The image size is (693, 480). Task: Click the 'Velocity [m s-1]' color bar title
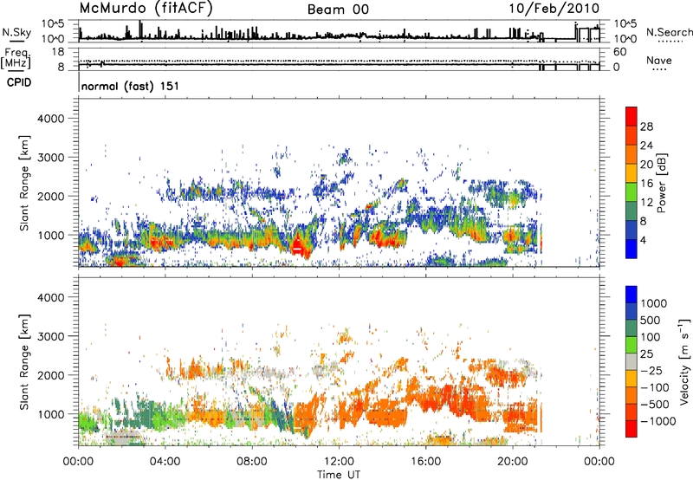pos(684,361)
